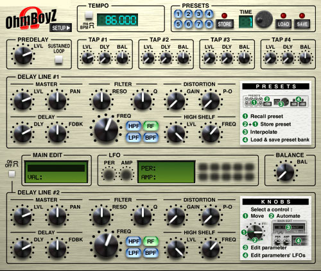Image resolution: width=321 pixels, height=271 pixels.
Task: Select Delay Line #1 Master LVL knob
Action: pos(22,101)
